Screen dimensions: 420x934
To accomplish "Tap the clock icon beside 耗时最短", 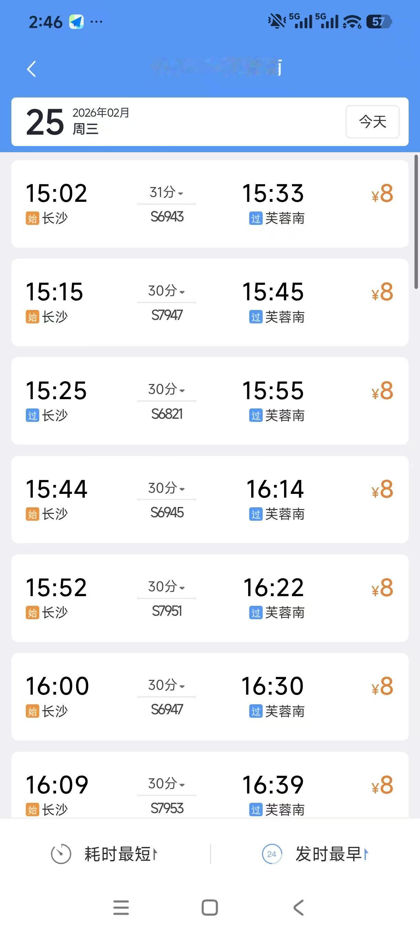I will (61, 853).
